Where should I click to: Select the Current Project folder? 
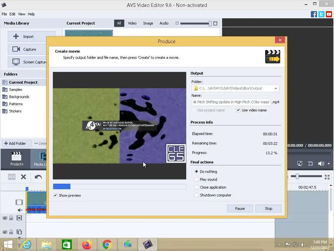coord(23,82)
